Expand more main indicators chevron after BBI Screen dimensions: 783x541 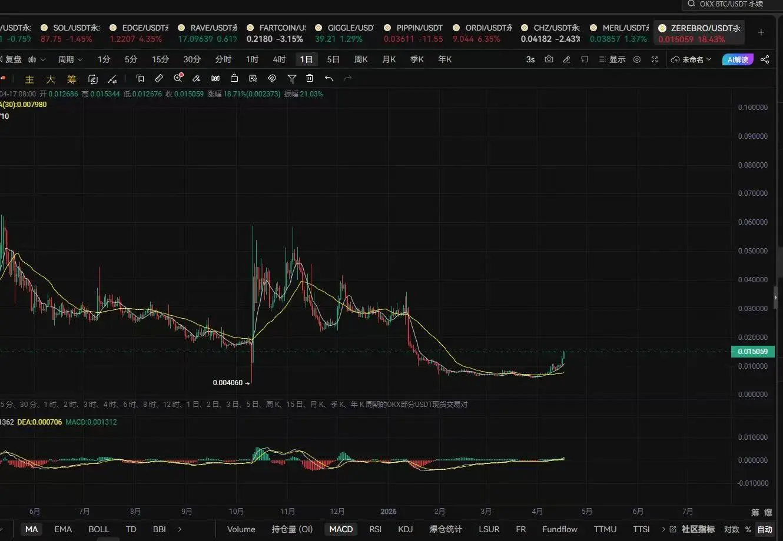point(180,529)
